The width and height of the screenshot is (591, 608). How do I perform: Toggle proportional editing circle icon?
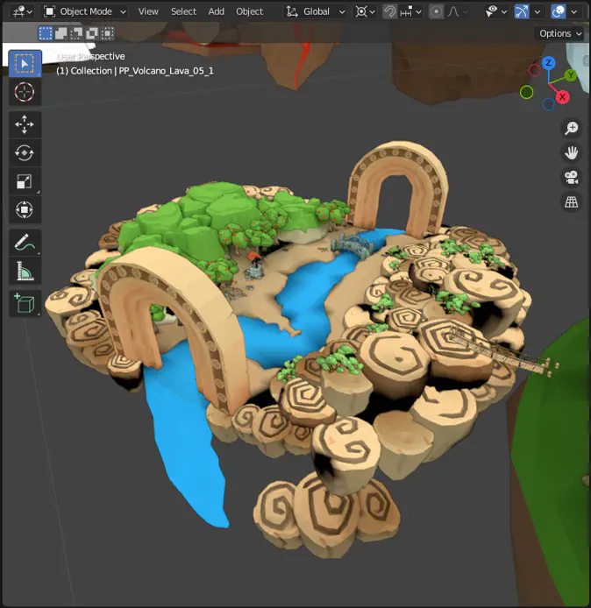436,11
